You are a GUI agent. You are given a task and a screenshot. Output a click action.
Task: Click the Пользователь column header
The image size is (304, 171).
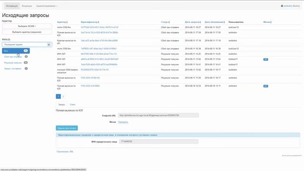click(x=236, y=22)
